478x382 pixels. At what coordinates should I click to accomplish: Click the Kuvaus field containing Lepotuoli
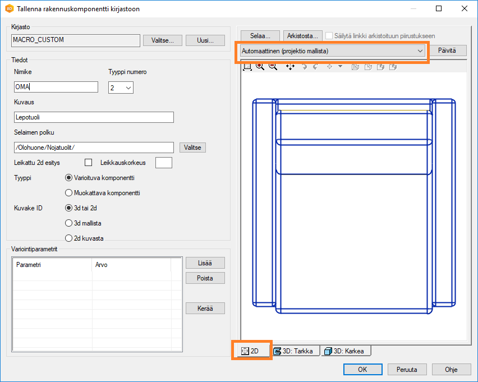pyautogui.click(x=94, y=117)
